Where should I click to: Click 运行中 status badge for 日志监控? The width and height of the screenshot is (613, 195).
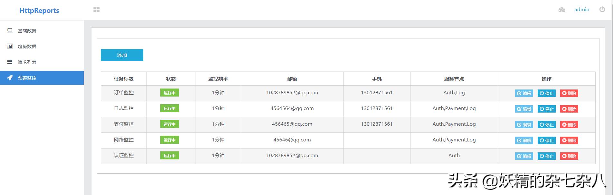point(170,108)
